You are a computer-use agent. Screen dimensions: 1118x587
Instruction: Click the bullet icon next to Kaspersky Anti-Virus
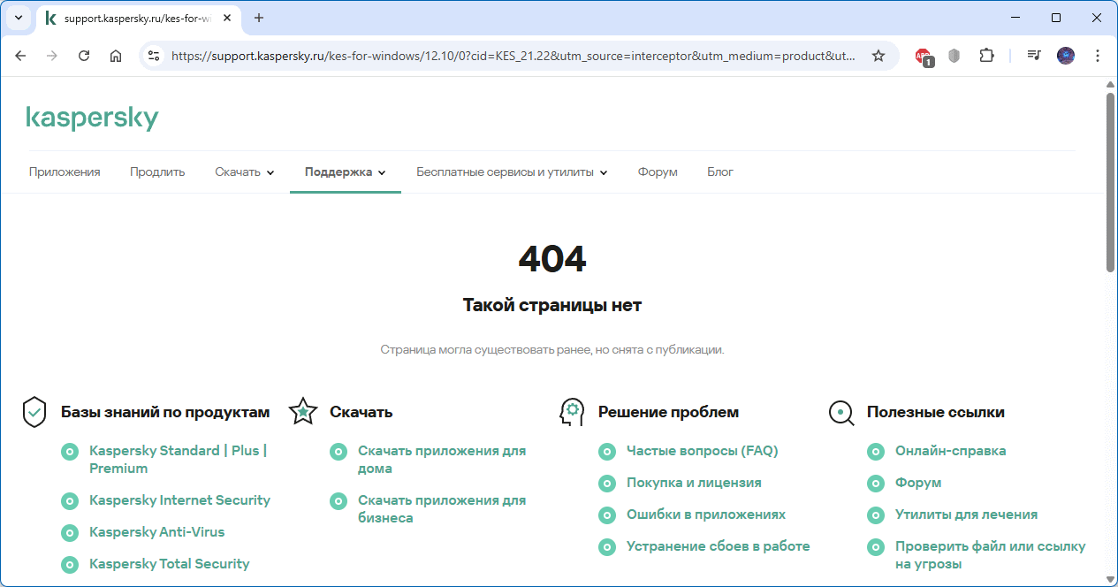click(x=70, y=533)
